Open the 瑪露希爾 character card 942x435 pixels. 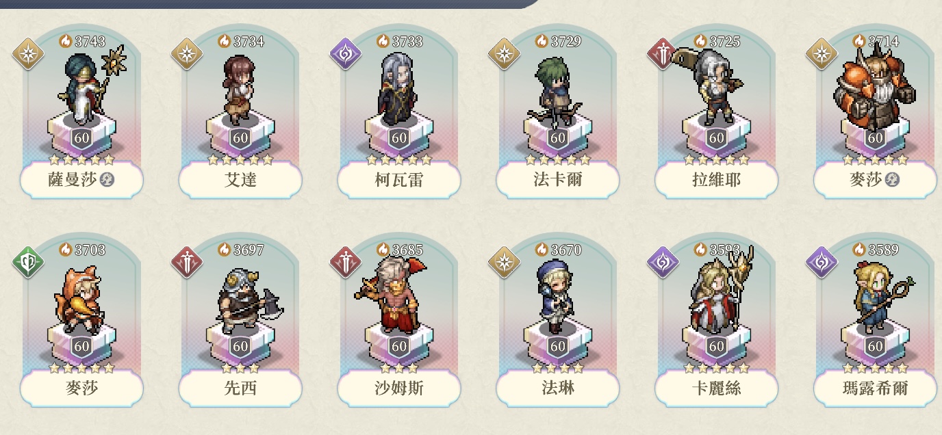click(x=875, y=321)
